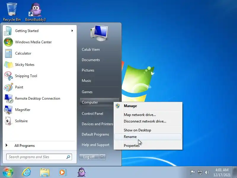
Task: Open the Calculator program
Action: point(40,53)
